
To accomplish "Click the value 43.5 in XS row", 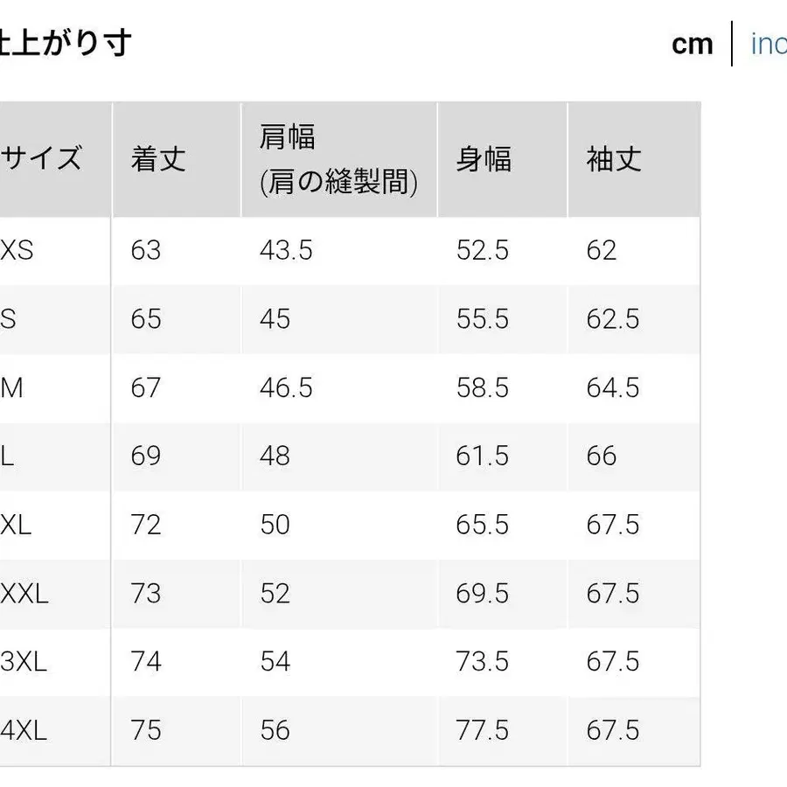I will coord(286,251).
